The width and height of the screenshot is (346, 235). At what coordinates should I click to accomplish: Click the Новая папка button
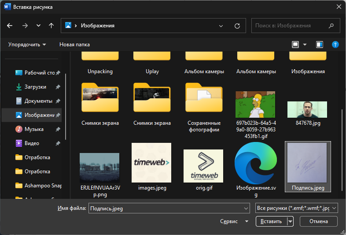(x=74, y=45)
